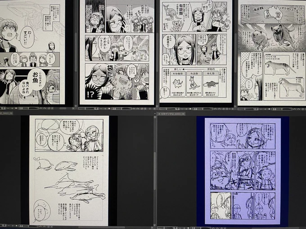The image size is (306, 229).
Task: Reset rotation in the 有袋類 kangaroo page window
Action: click(x=224, y=109)
